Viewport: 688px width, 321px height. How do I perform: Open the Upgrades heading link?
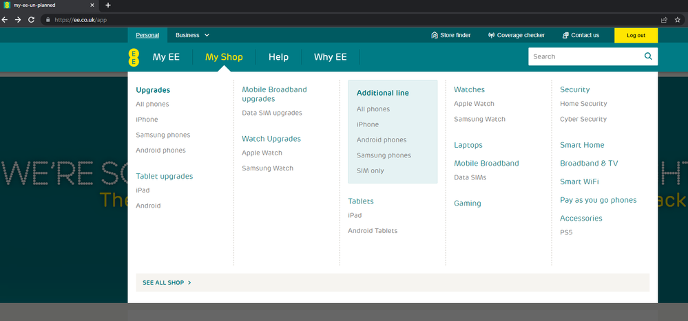pyautogui.click(x=153, y=90)
